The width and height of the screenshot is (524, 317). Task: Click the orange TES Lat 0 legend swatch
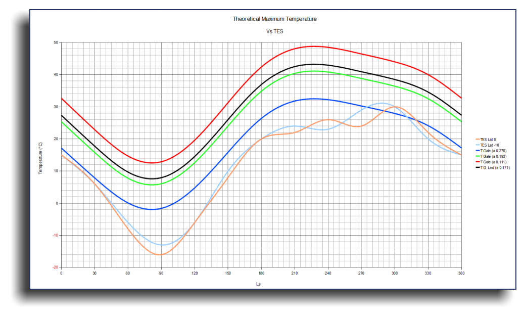point(477,139)
